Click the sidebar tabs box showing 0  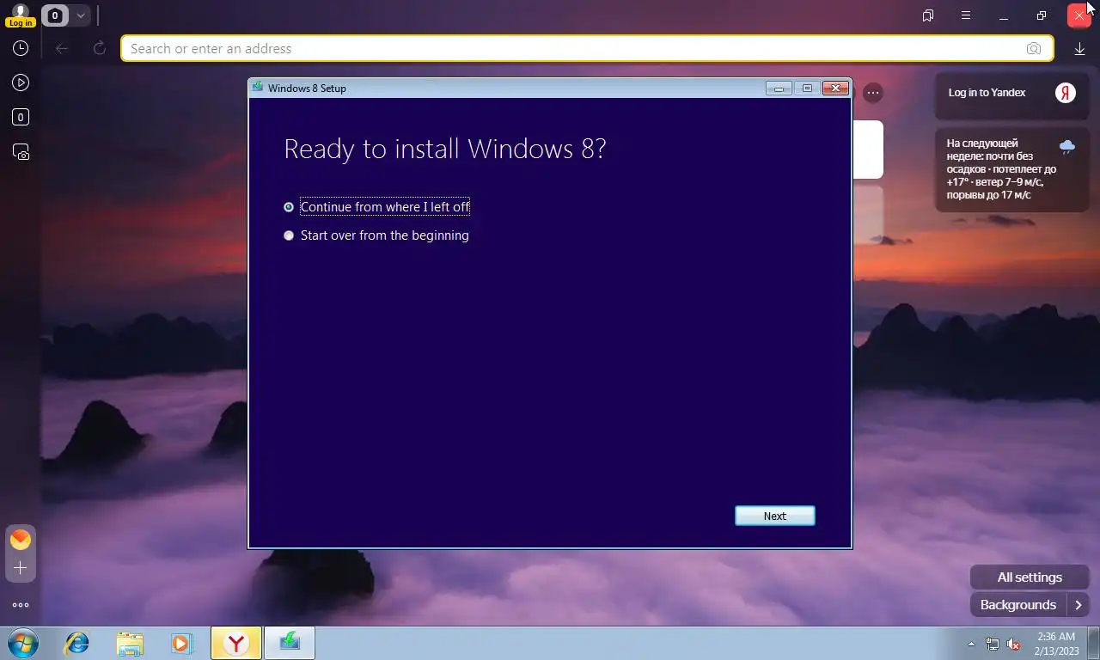[21, 117]
